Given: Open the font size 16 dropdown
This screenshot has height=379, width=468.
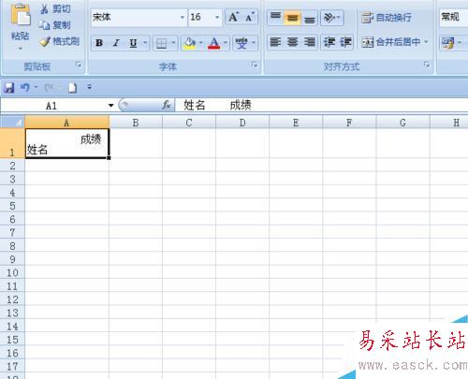Looking at the screenshot, I should click(217, 17).
